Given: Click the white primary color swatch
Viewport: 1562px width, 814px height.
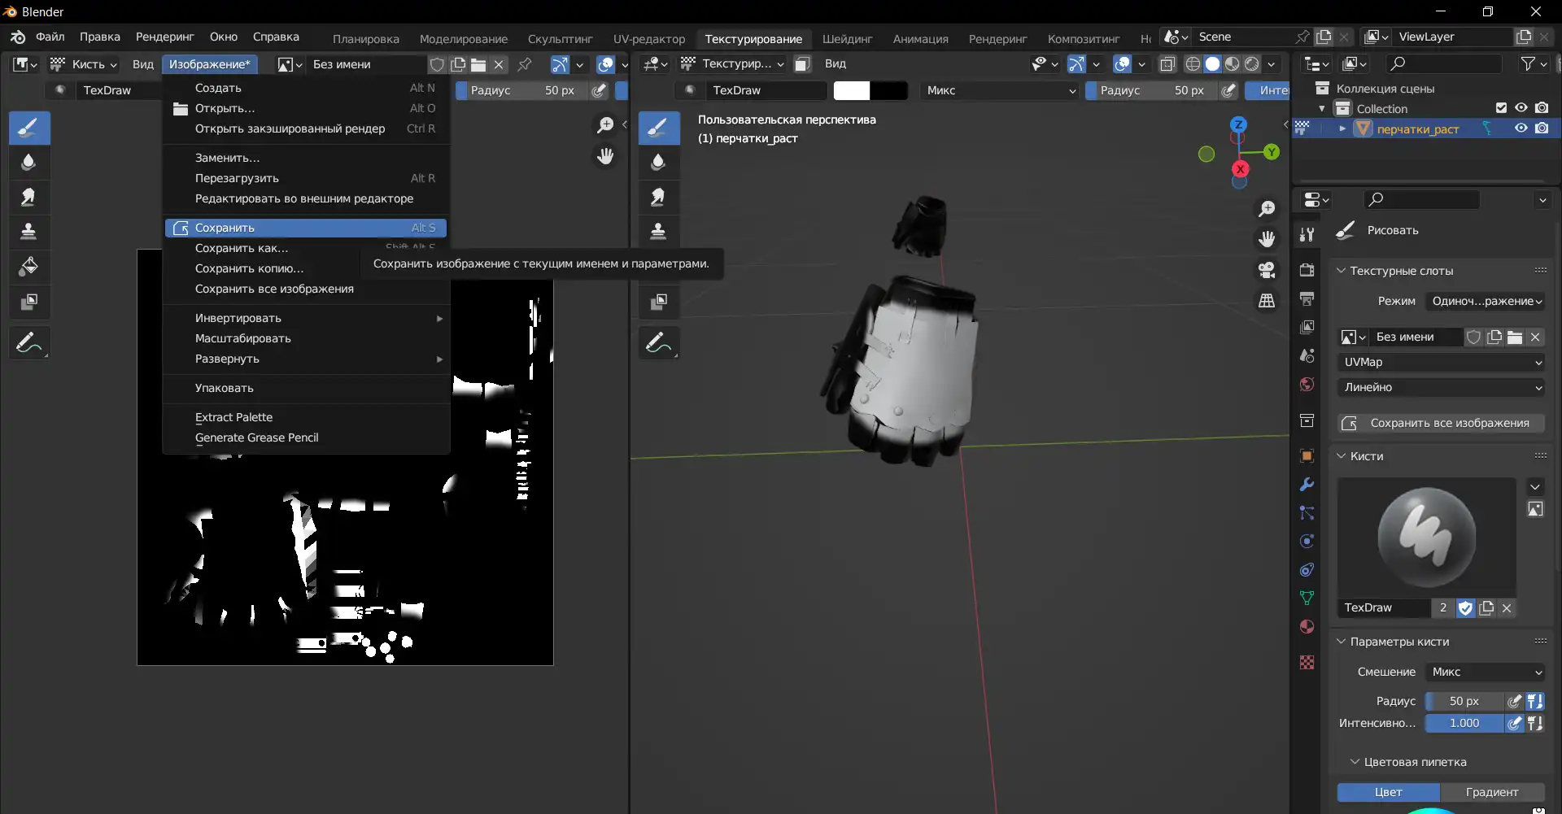Looking at the screenshot, I should tap(851, 90).
